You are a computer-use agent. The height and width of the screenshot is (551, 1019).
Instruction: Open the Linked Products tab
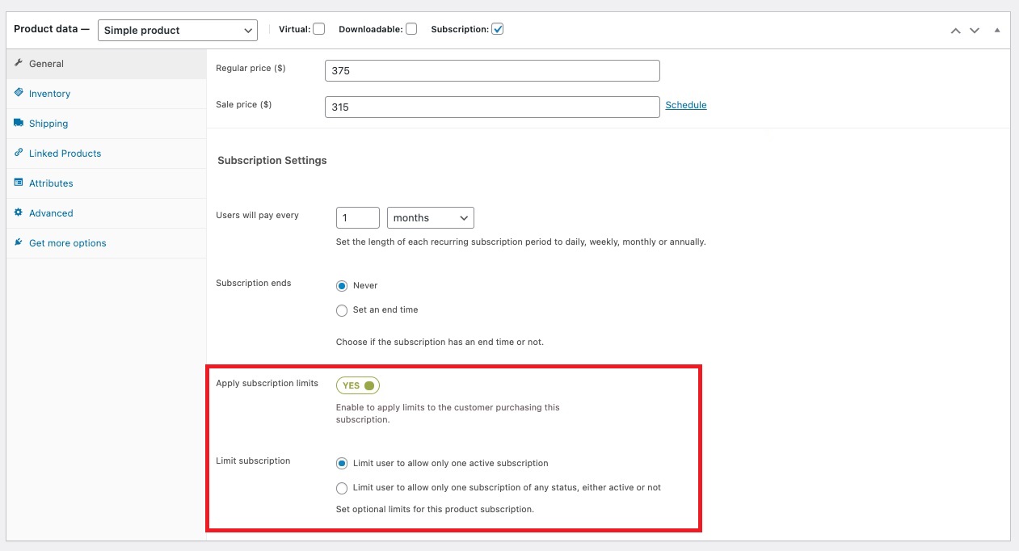pyautogui.click(x=106, y=154)
